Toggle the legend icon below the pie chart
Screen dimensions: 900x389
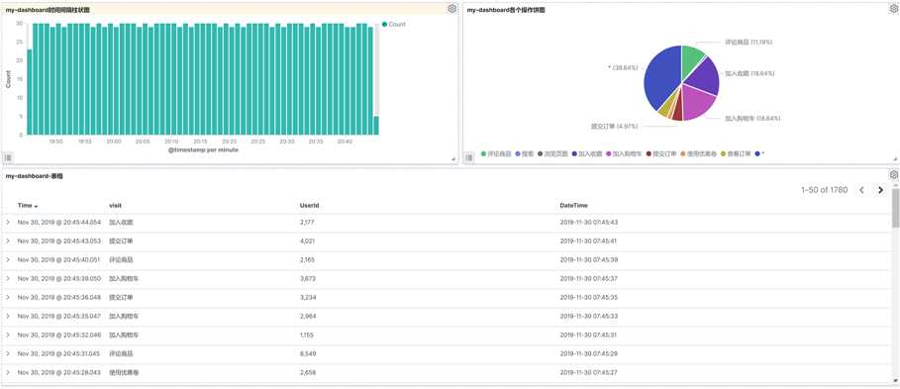(469, 157)
